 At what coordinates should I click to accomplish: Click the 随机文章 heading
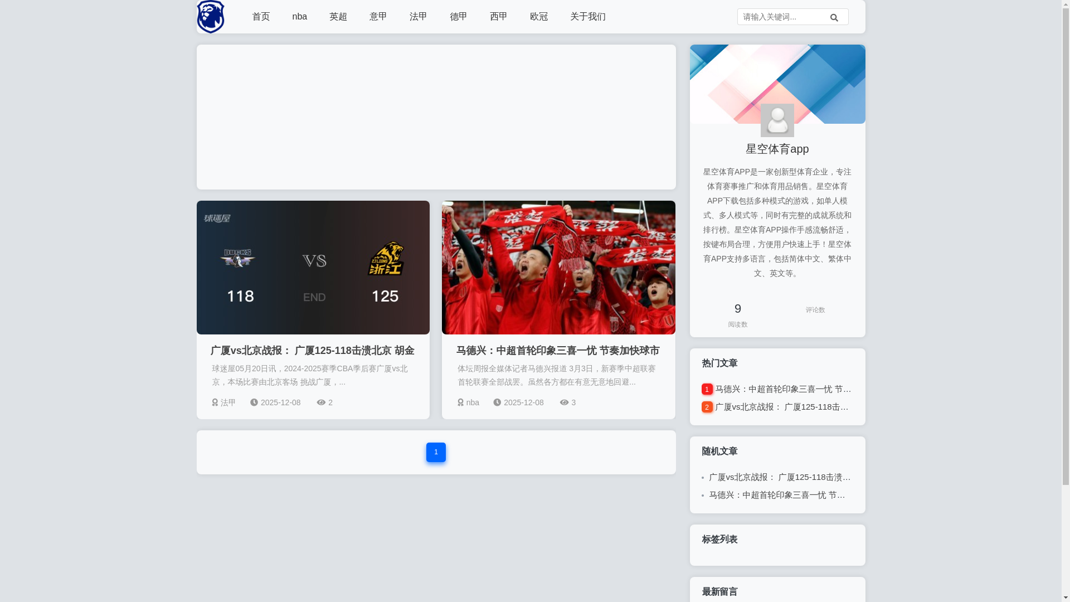click(x=719, y=452)
